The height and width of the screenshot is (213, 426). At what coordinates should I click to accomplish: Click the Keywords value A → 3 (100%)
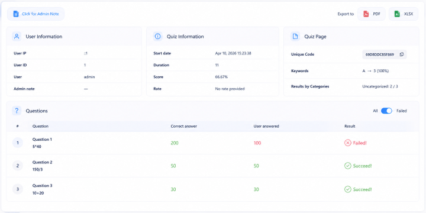[376, 71]
